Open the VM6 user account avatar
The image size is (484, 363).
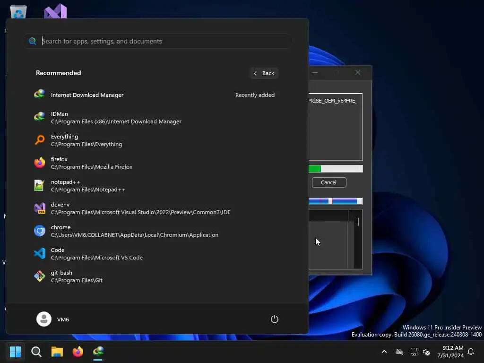coord(44,319)
